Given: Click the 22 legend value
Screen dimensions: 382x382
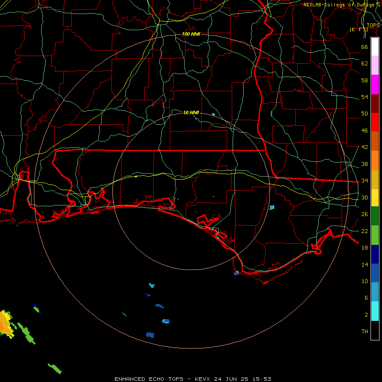Looking at the screenshot, I should 365,231.
